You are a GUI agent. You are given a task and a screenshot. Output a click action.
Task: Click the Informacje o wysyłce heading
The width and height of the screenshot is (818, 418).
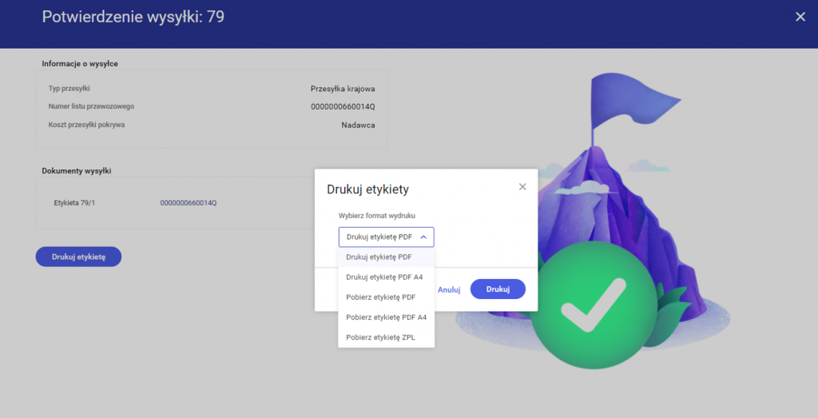(80, 64)
